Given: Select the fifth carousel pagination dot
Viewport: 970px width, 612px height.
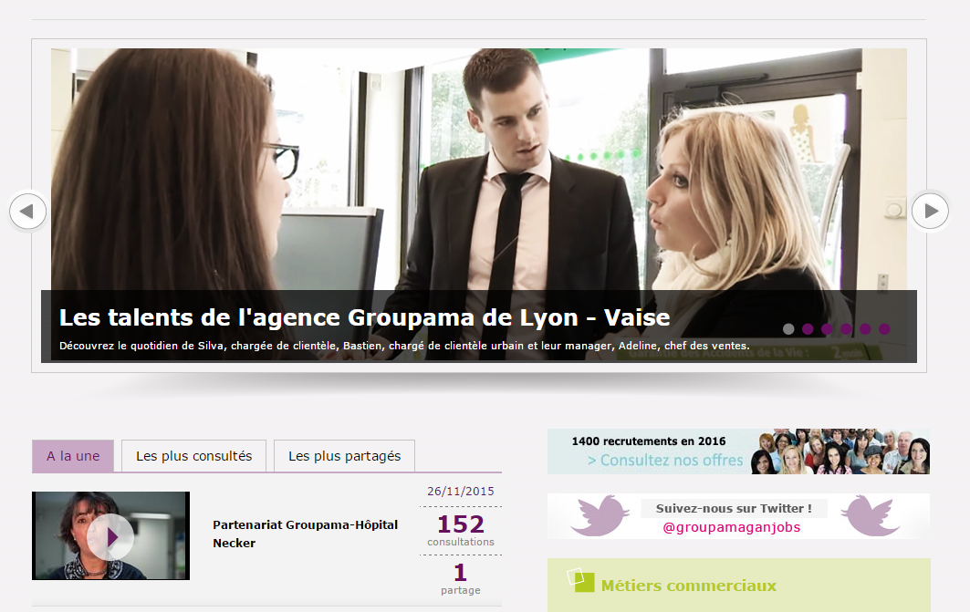Looking at the screenshot, I should click(865, 329).
